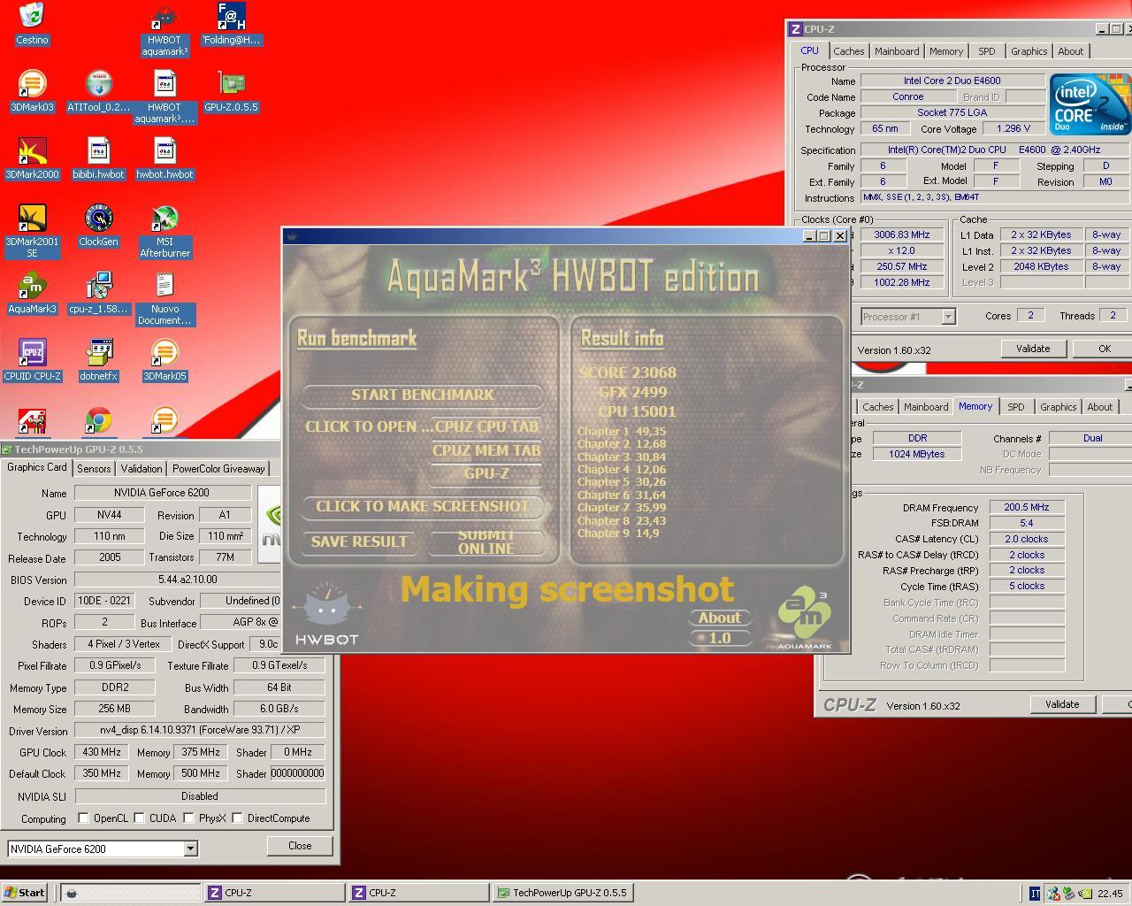Switch to the Caches tab in top CPU-Z window
Screen dimensions: 1132x906
tap(849, 51)
